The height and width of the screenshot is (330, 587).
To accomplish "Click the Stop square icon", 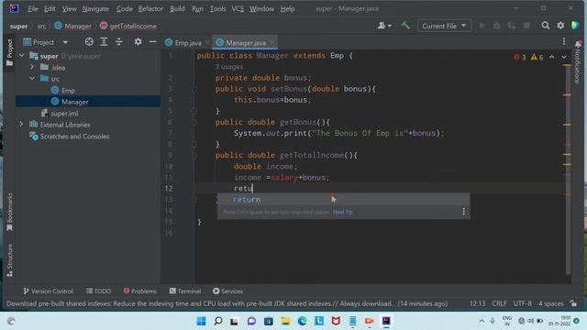I will click(x=526, y=26).
